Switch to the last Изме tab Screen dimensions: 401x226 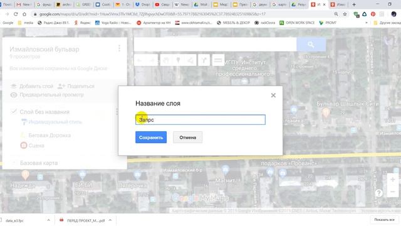tap(338, 4)
